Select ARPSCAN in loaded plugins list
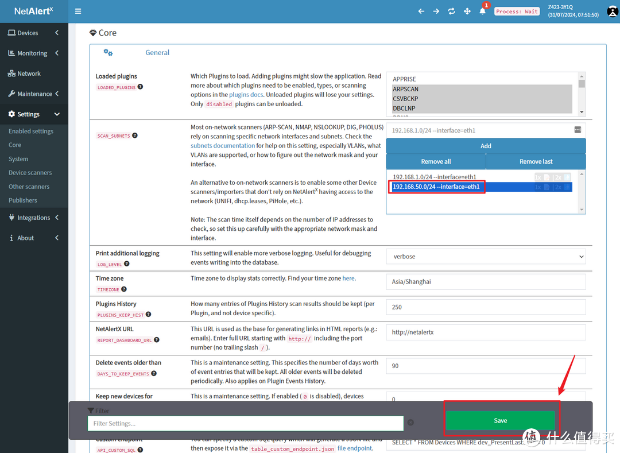The height and width of the screenshot is (453, 620). [405, 89]
